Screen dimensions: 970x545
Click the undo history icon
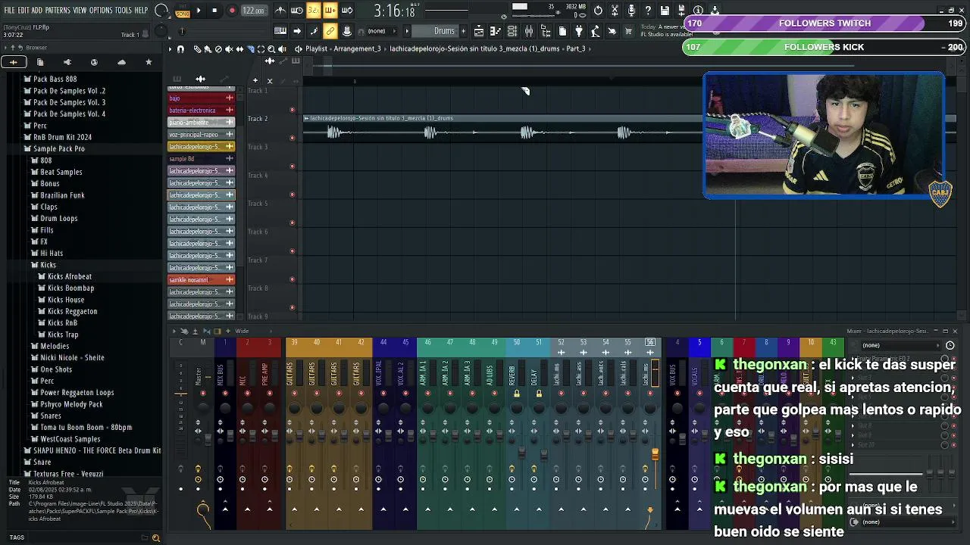point(598,11)
